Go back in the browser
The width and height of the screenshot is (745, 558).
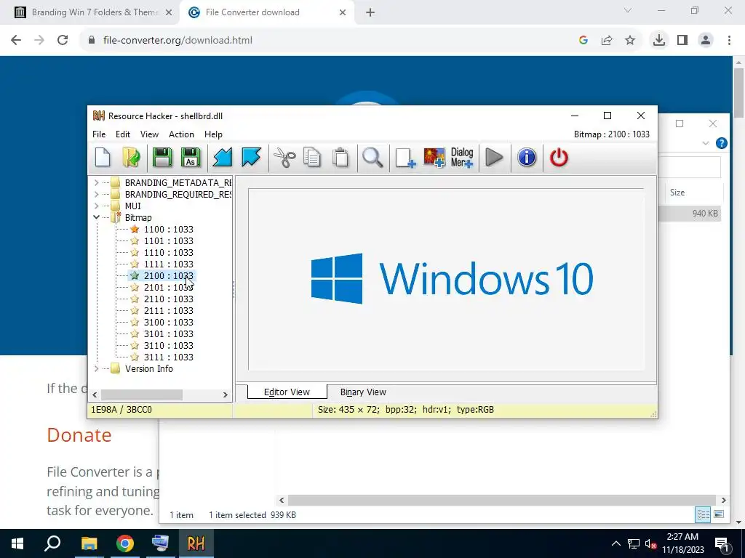coord(16,41)
